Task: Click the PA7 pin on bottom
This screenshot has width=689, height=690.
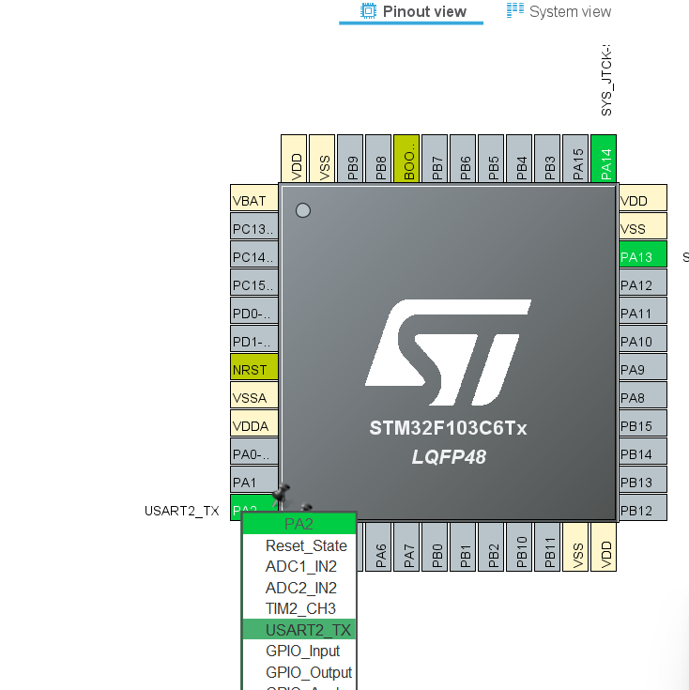Action: pyautogui.click(x=406, y=547)
